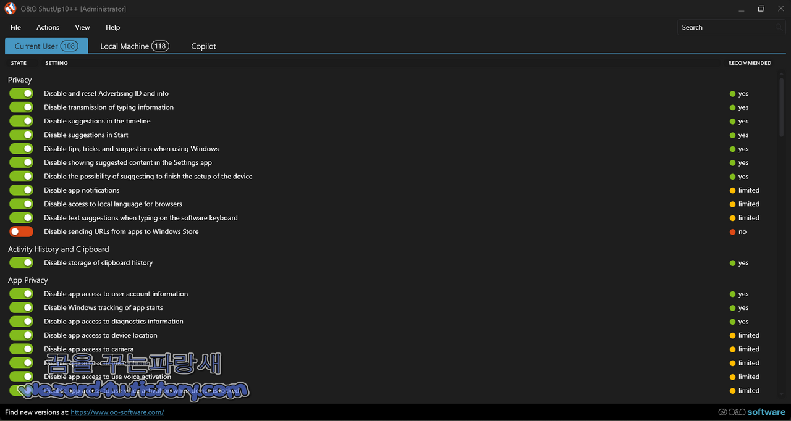The height and width of the screenshot is (421, 791).
Task: Switch off Disable suggestions in the timeline
Action: 21,121
